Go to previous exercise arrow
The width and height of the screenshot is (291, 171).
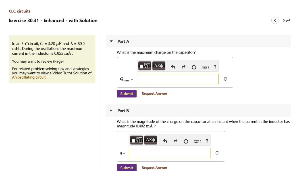pos(275,21)
